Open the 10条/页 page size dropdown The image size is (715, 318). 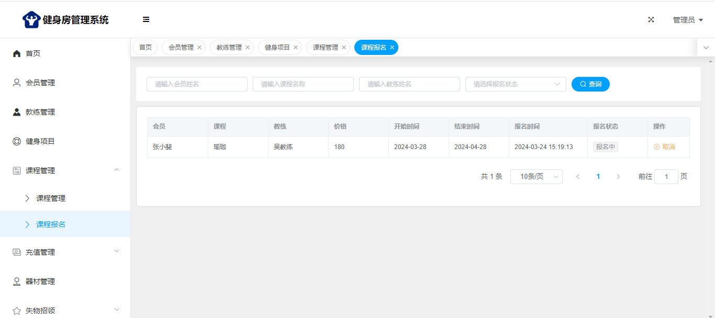536,177
